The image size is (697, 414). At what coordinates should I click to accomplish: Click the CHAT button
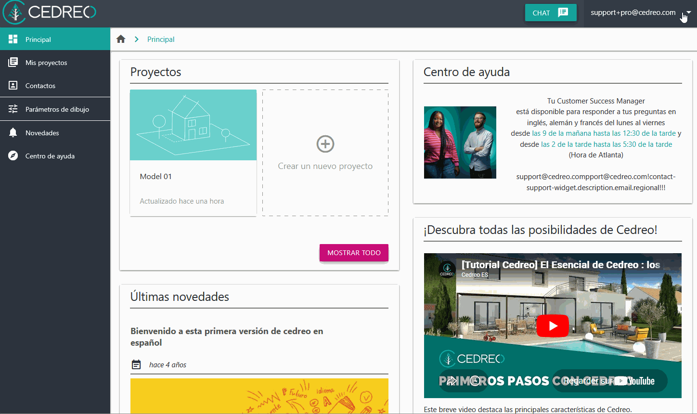click(551, 13)
